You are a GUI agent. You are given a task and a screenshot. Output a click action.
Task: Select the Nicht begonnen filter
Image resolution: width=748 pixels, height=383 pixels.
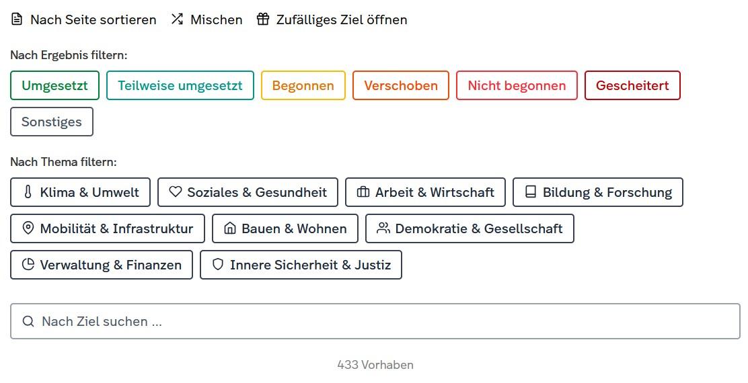tap(517, 85)
